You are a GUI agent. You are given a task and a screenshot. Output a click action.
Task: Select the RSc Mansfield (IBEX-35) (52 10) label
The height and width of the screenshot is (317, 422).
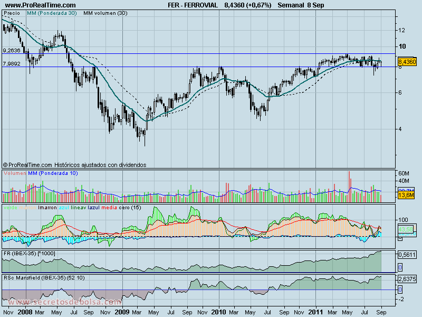tap(44, 278)
